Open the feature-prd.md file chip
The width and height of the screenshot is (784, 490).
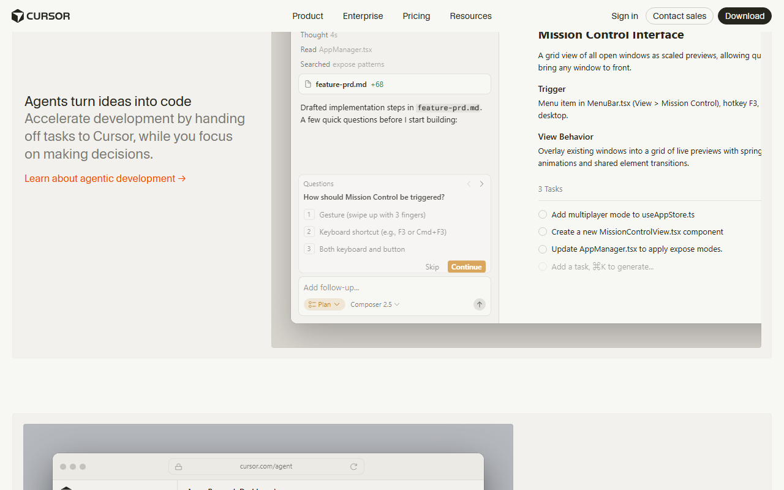click(394, 84)
